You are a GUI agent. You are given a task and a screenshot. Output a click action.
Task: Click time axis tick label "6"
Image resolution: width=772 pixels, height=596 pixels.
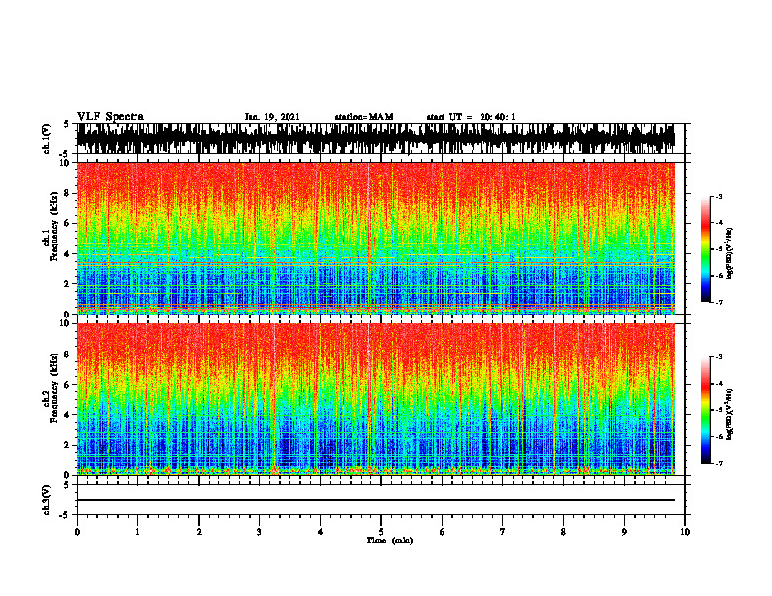pyautogui.click(x=442, y=532)
